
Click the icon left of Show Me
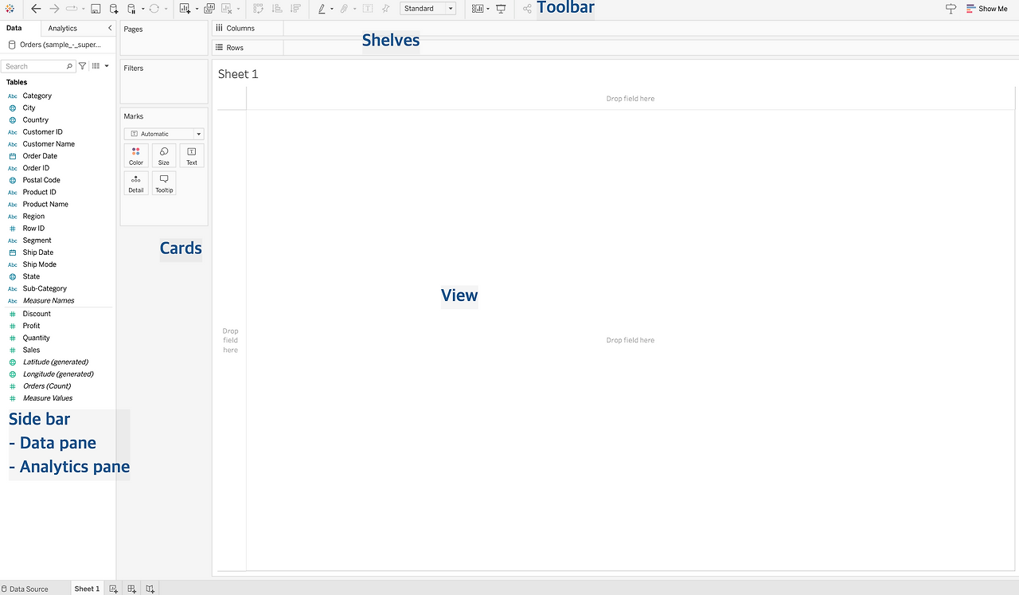(x=951, y=9)
